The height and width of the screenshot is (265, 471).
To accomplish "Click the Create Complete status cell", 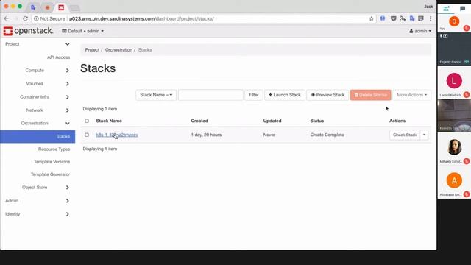I will (x=327, y=135).
